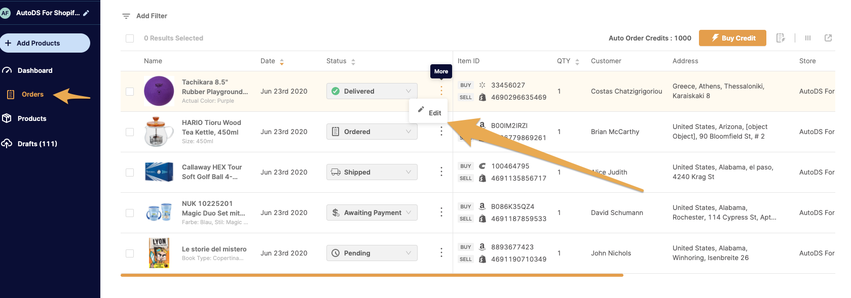The width and height of the screenshot is (851, 298).
Task: Click the Shopify icon beside 4691187859533
Action: pos(482,219)
